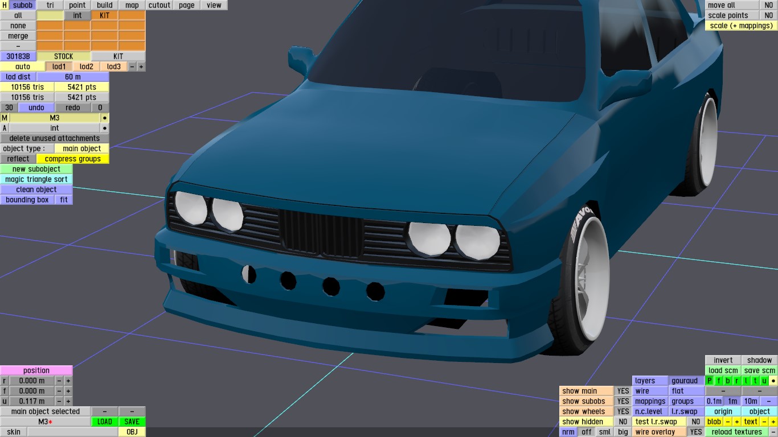
Task: Click the compress groups button
Action: [x=73, y=159]
